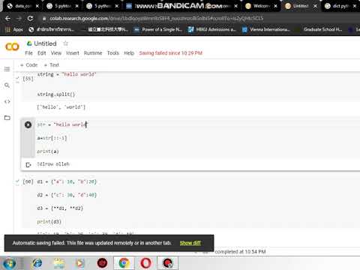Click the Show diff link
The width and height of the screenshot is (360, 270).
click(x=190, y=243)
